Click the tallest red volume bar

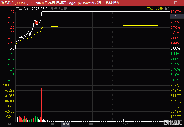point(41,105)
